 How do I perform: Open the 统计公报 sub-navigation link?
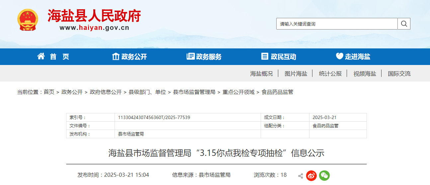pyautogui.click(x=330, y=74)
